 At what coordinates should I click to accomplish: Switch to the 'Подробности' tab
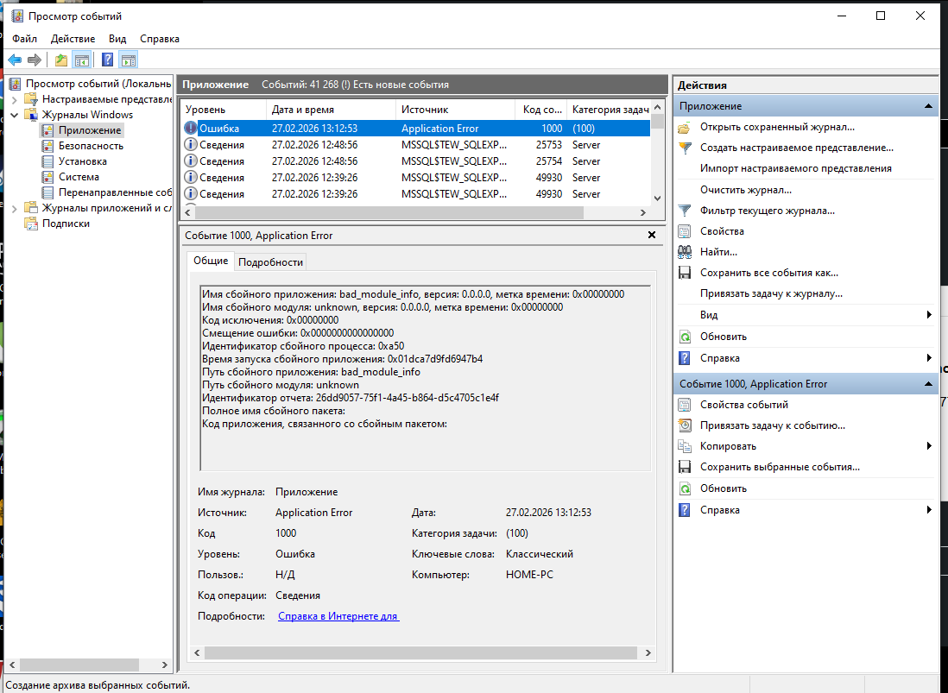pyautogui.click(x=270, y=262)
